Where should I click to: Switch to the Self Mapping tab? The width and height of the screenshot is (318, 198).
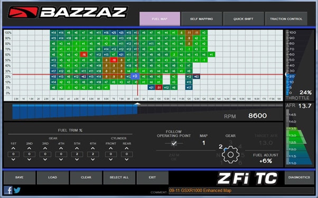[201, 19]
